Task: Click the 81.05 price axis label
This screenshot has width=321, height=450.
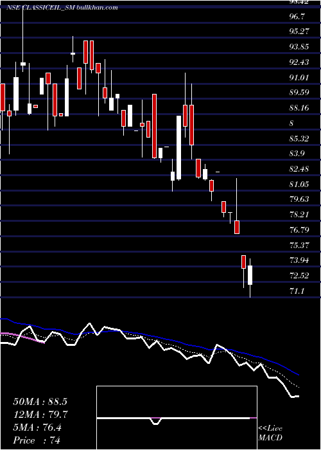Action: (300, 184)
